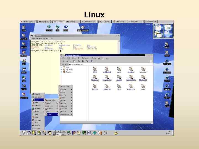Open the Trash icon on the desktop
Image resolution: width=199 pixels, height=149 pixels.
coord(24,28)
